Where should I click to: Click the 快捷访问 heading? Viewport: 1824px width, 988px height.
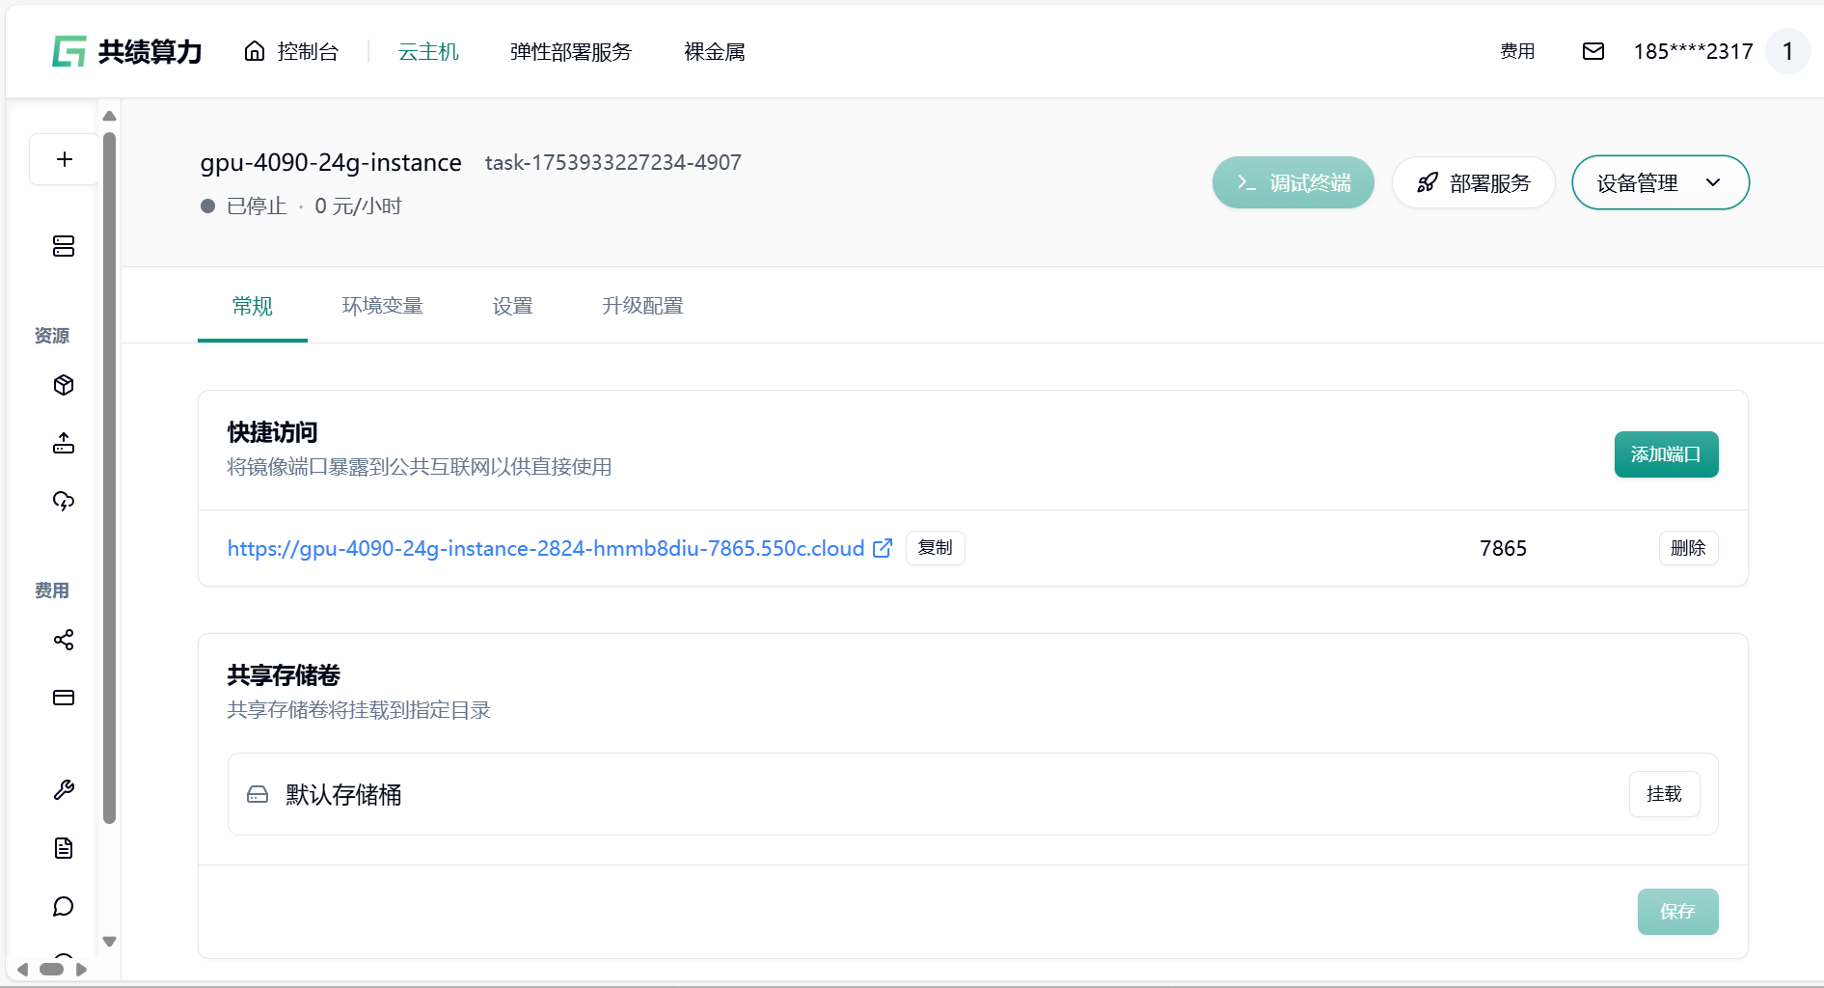[x=272, y=432]
